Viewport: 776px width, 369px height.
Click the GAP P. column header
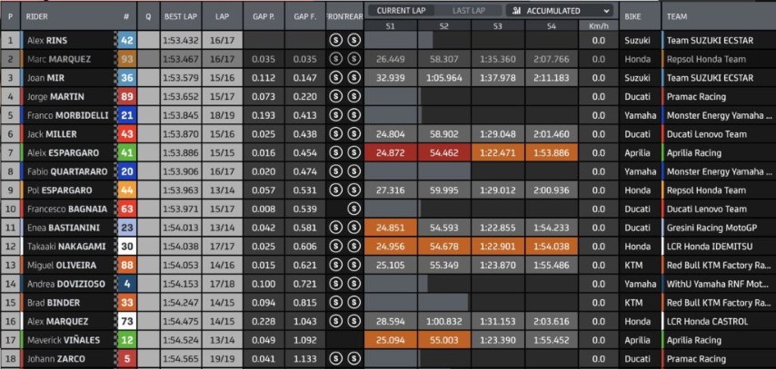[264, 16]
